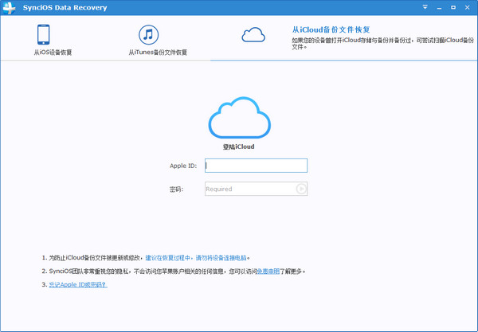
Task: Focus the Apple ID input field
Action: tap(256, 166)
